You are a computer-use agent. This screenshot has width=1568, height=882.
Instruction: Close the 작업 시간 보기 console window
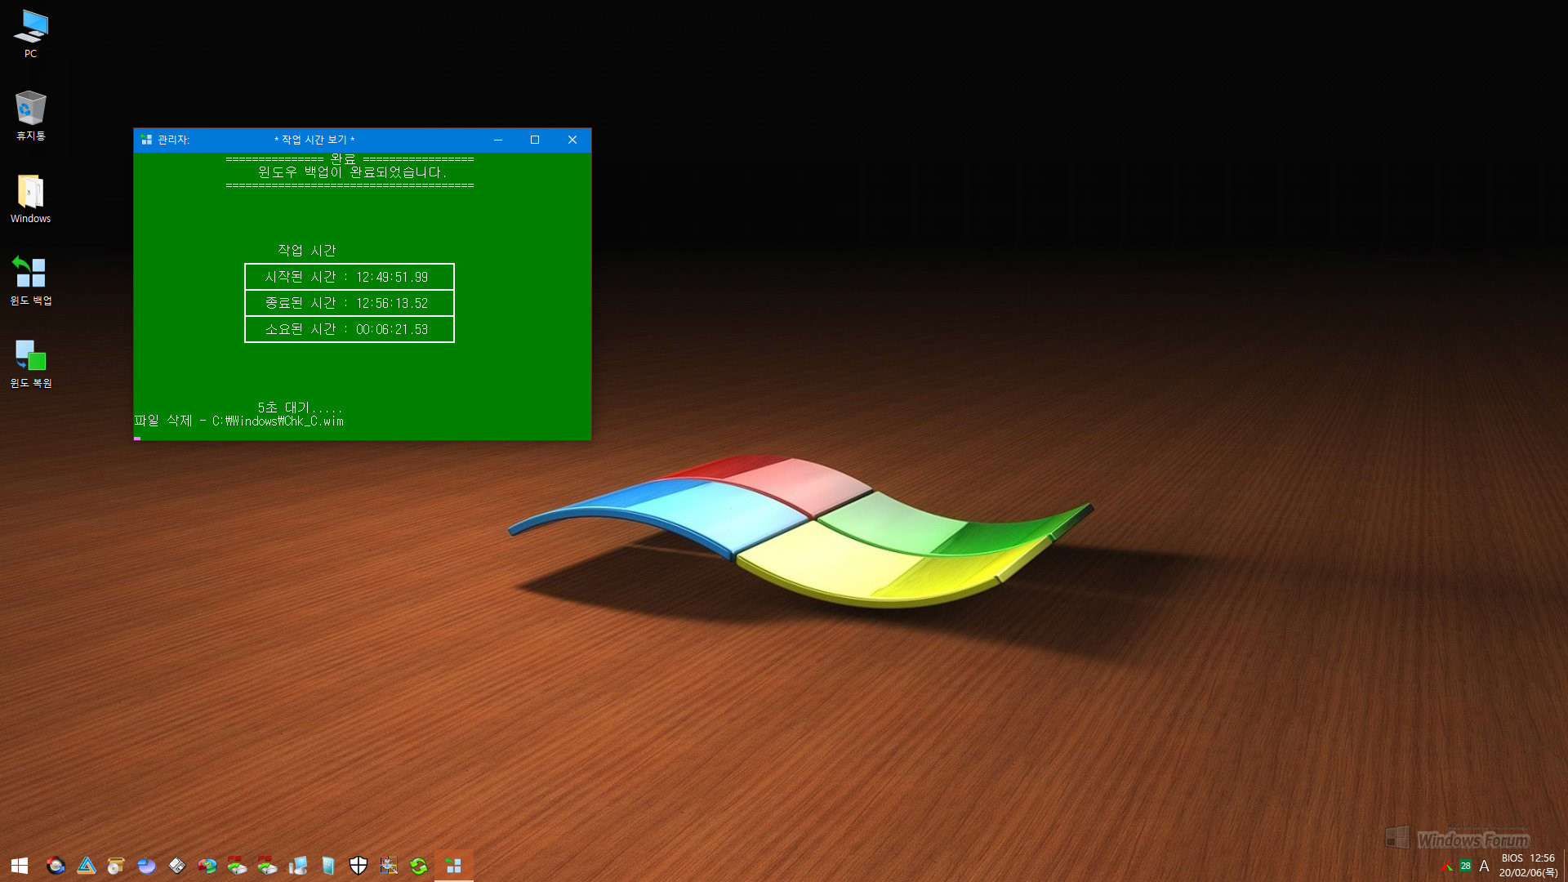tap(572, 140)
